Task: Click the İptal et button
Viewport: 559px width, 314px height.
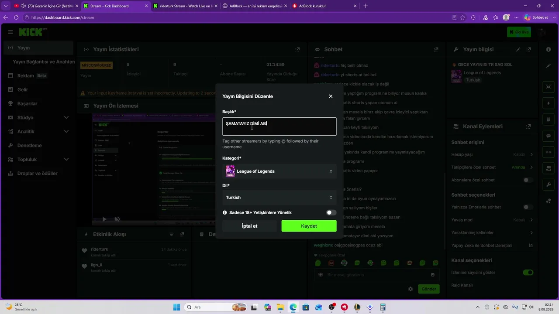Action: click(x=249, y=226)
